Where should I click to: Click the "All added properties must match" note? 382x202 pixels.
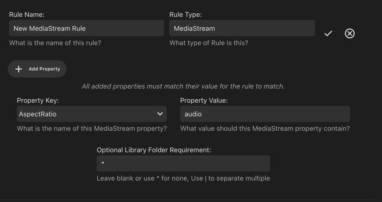183,86
